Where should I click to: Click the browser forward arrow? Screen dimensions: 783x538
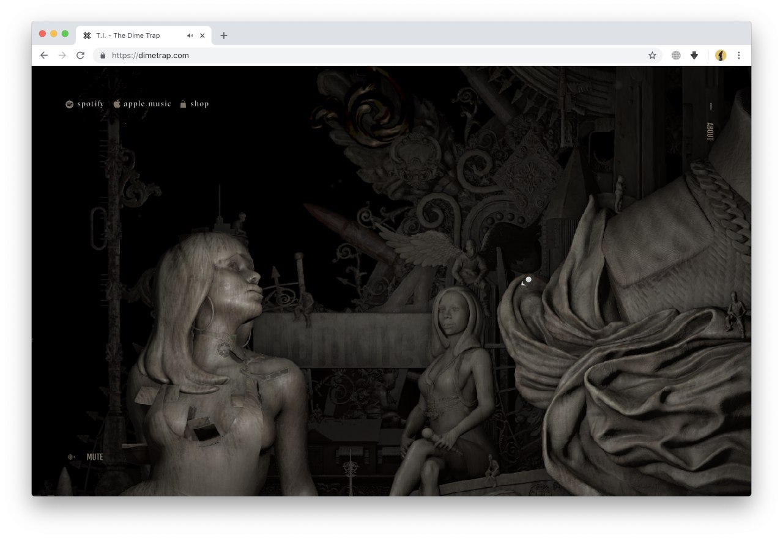tap(62, 55)
